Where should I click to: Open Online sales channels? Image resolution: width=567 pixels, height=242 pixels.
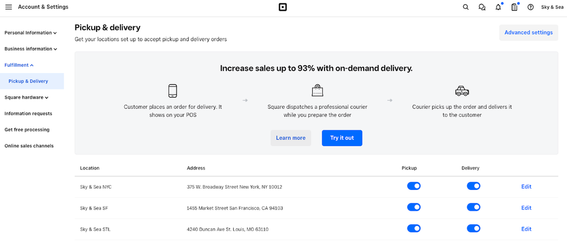29,146
